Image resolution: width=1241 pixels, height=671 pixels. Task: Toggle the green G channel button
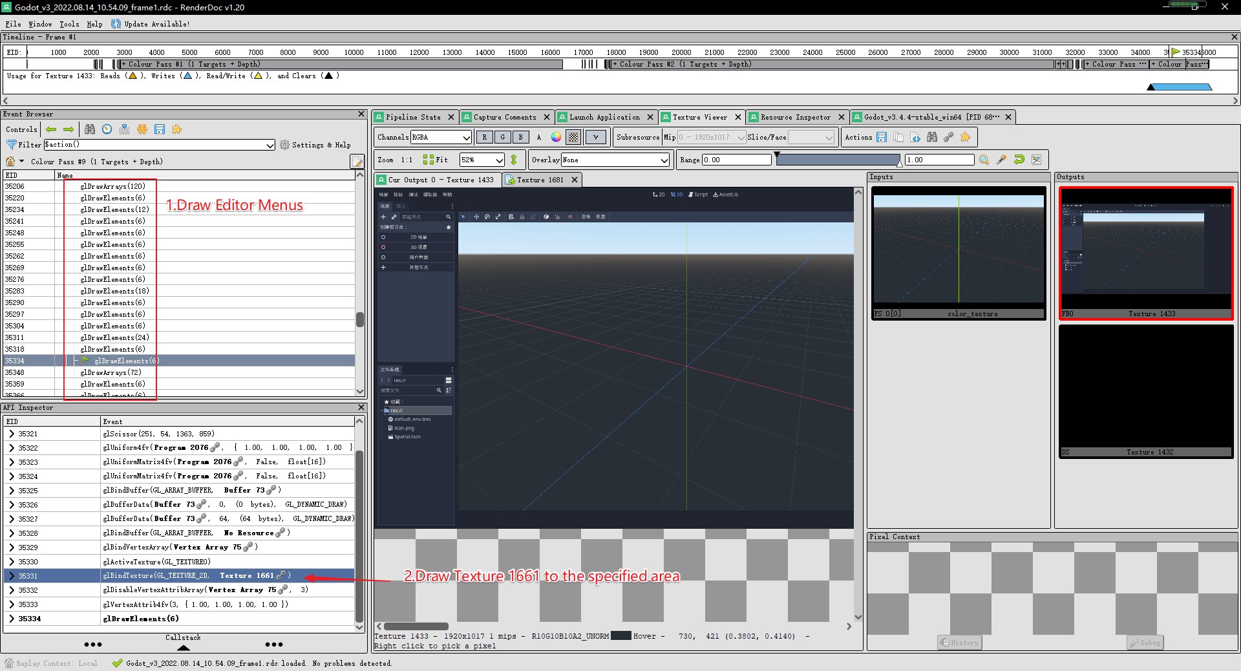pyautogui.click(x=502, y=137)
